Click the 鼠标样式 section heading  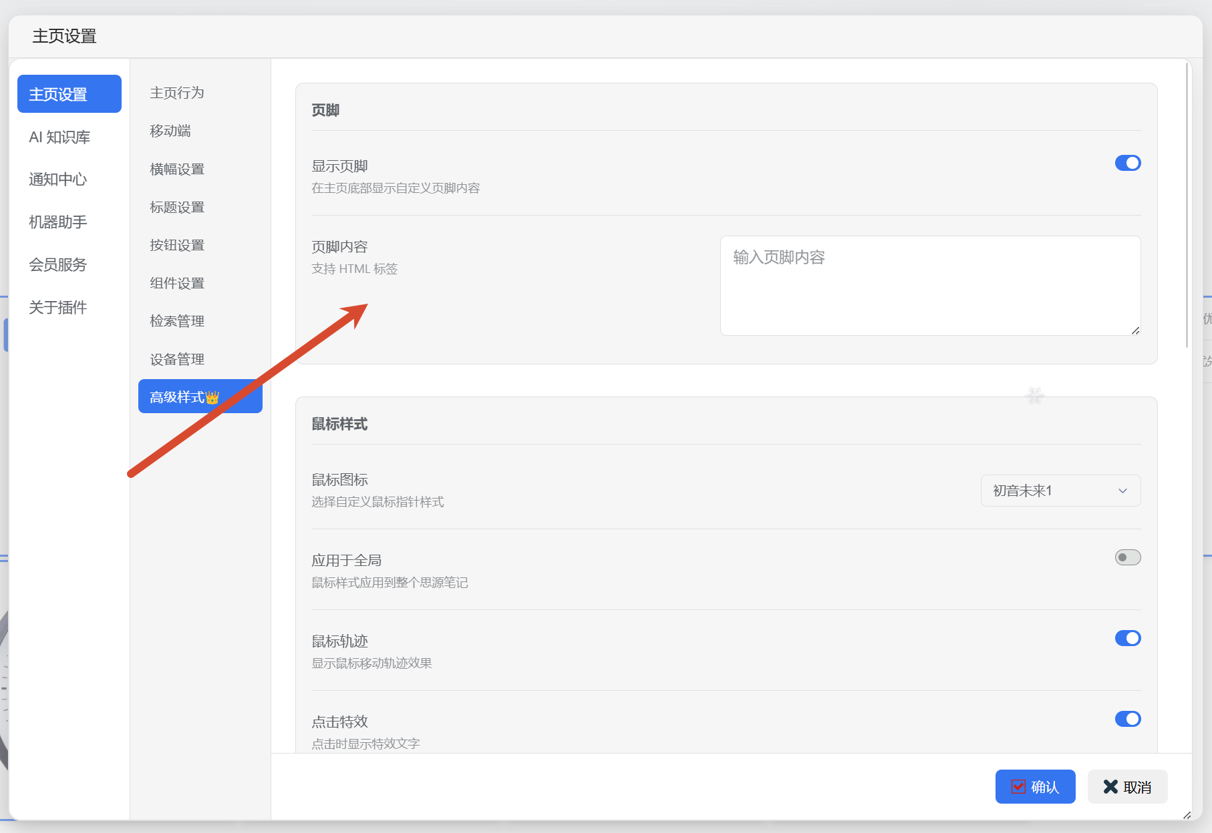click(x=339, y=424)
